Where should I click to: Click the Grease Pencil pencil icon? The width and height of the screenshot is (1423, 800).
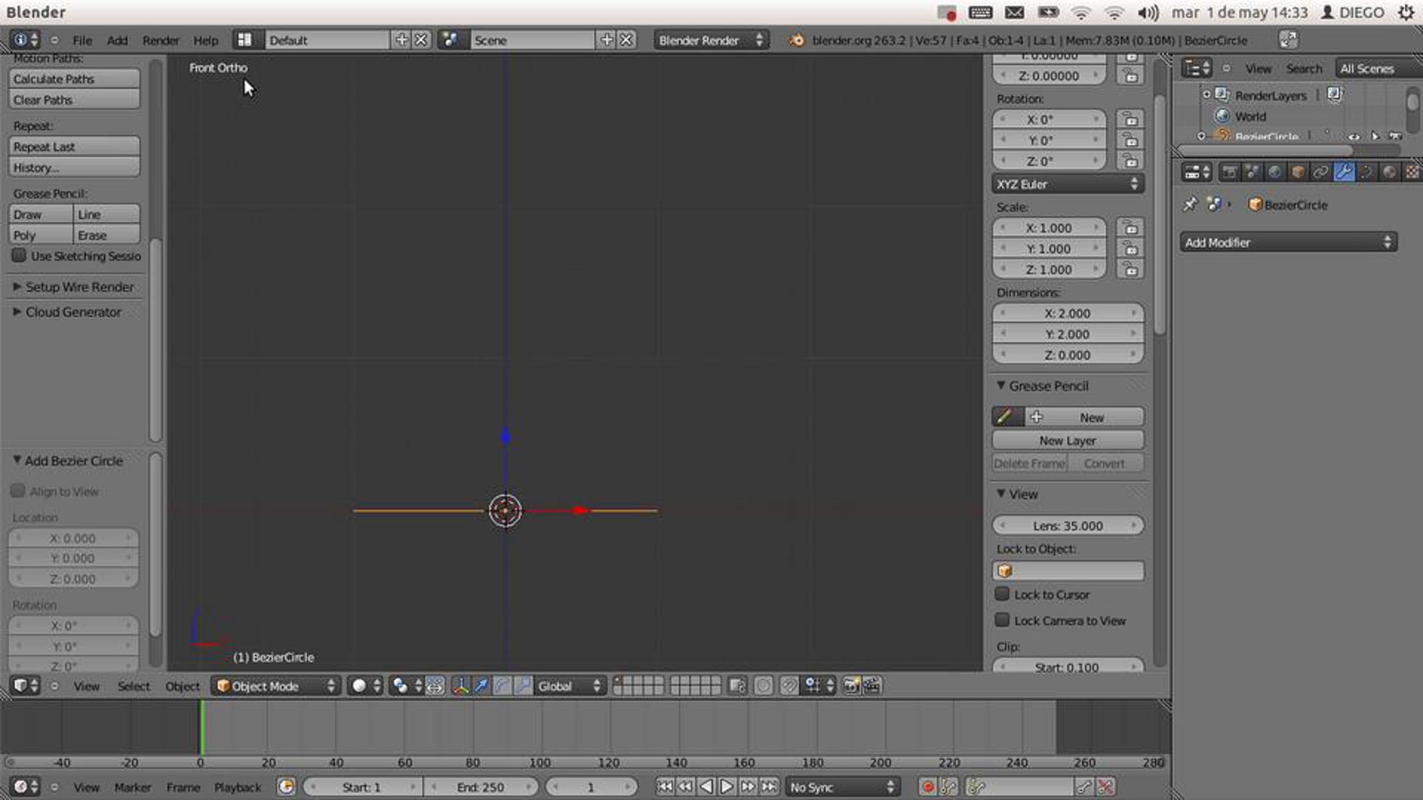(x=1006, y=417)
